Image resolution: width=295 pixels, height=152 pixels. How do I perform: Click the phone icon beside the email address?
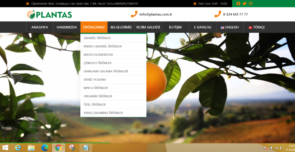(x=134, y=14)
